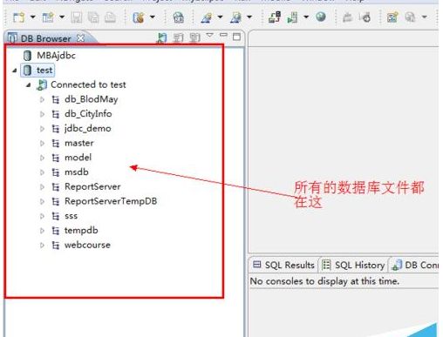Open the Run server dropdown arrow
Screen dimensions: 443x337
tap(306, 17)
